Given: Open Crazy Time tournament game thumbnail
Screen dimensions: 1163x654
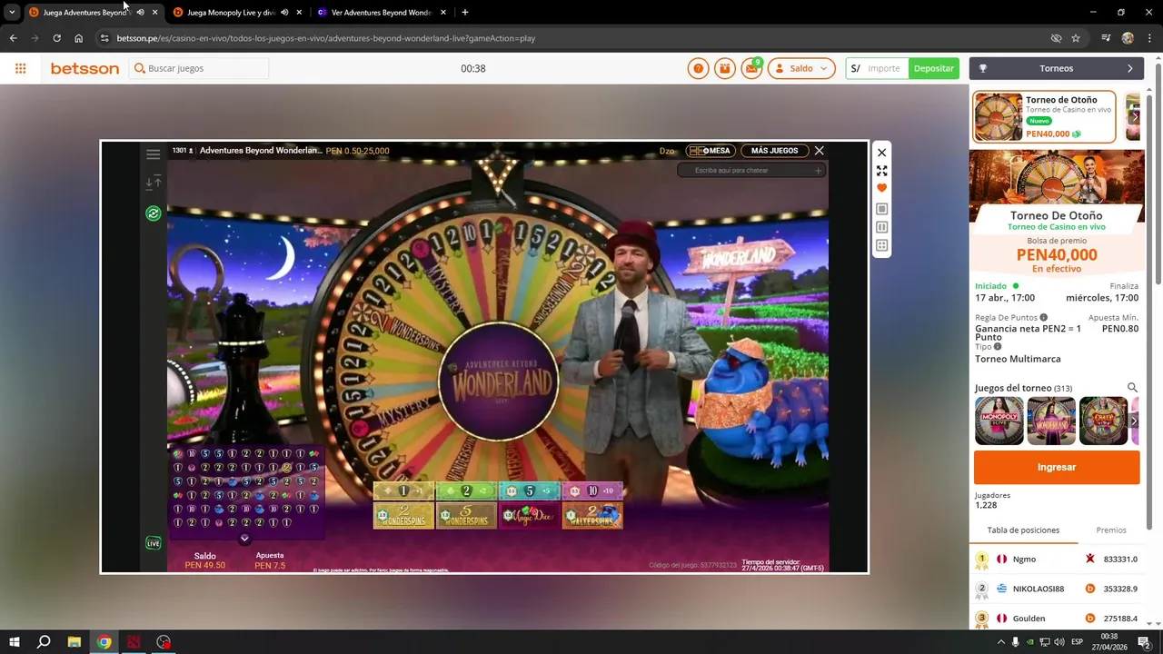Looking at the screenshot, I should 1103,421.
